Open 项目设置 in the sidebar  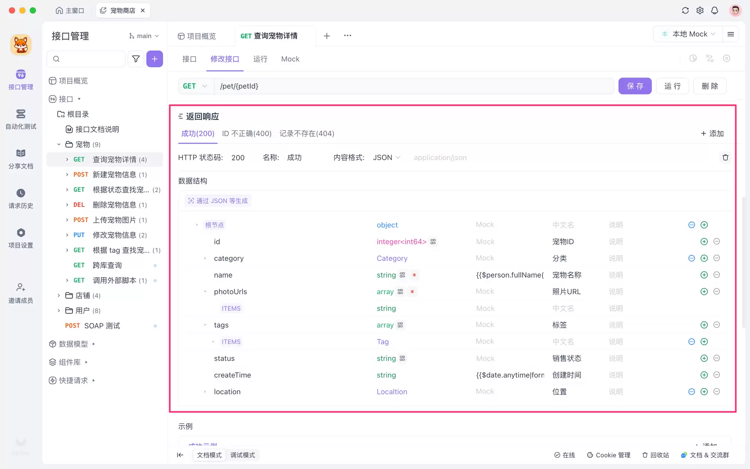(x=21, y=238)
